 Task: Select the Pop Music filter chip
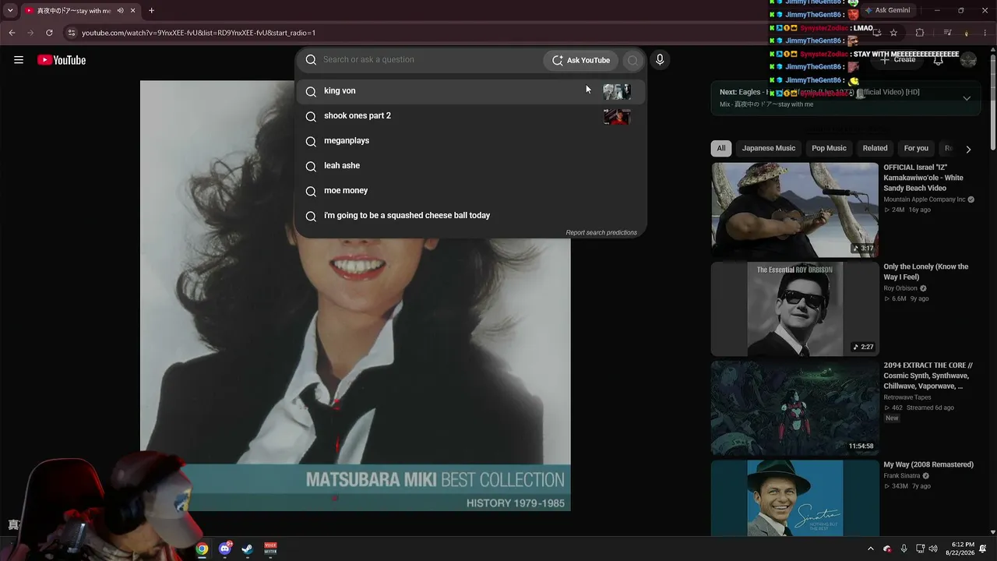(x=829, y=148)
